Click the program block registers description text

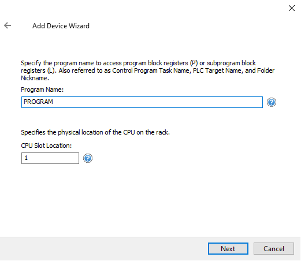point(147,70)
